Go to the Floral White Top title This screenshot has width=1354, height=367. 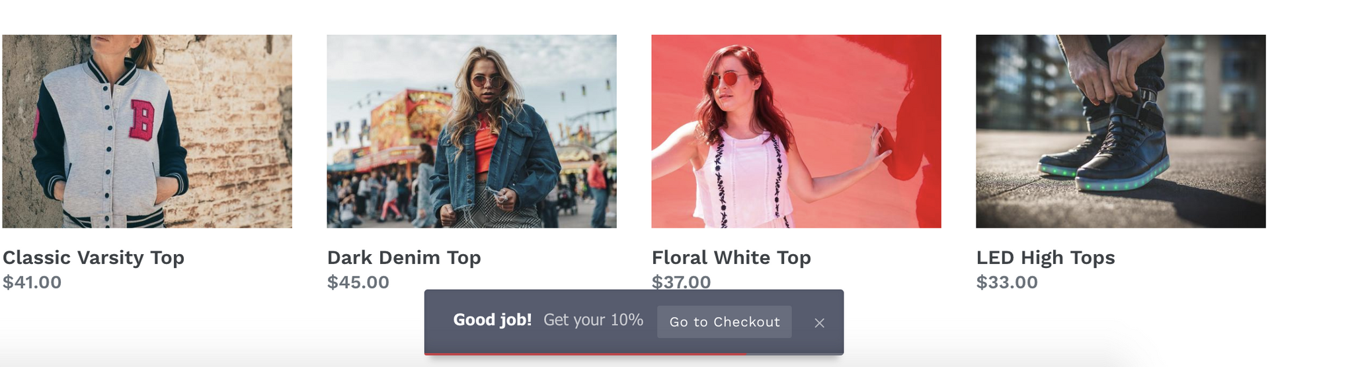point(731,257)
